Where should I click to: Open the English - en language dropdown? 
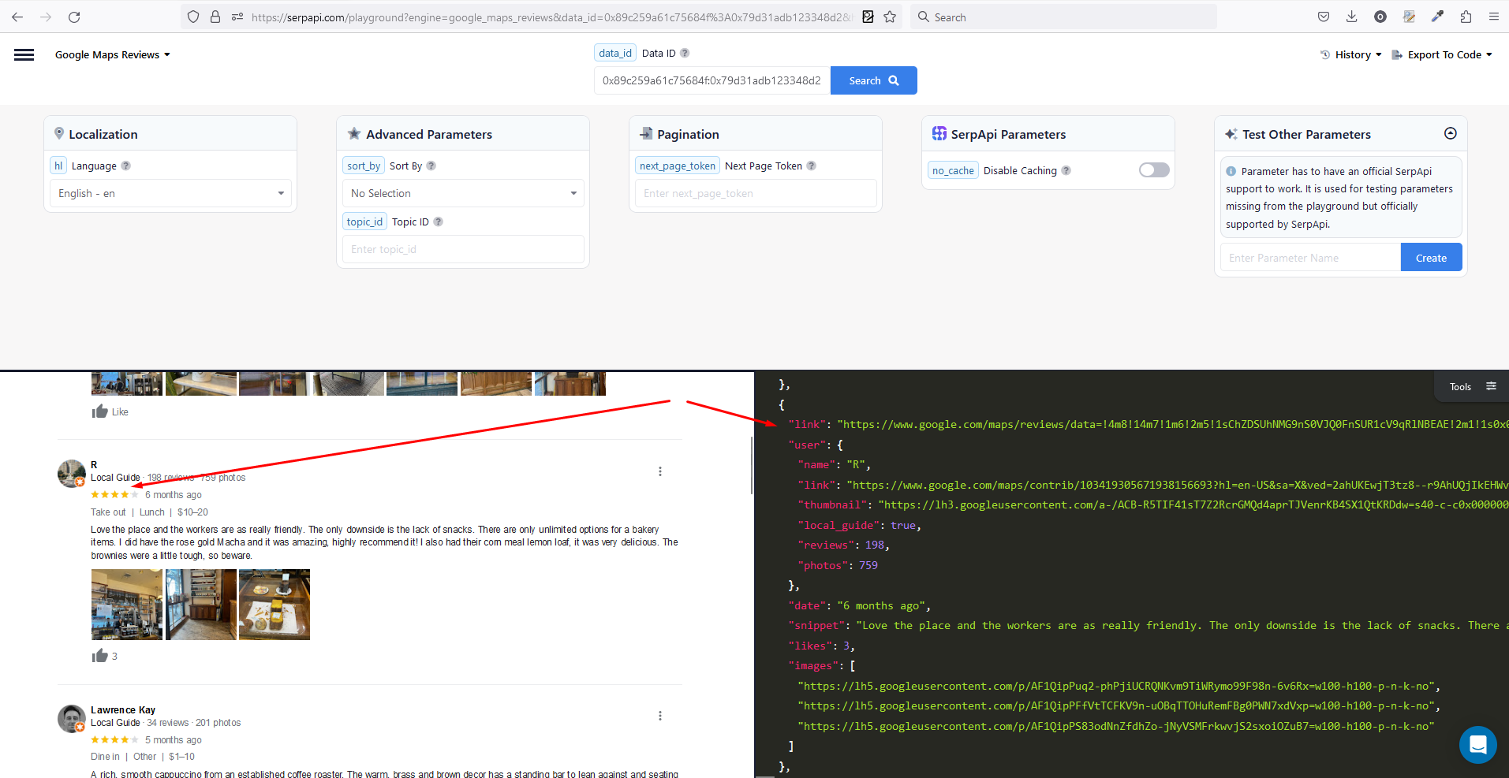[x=169, y=193]
